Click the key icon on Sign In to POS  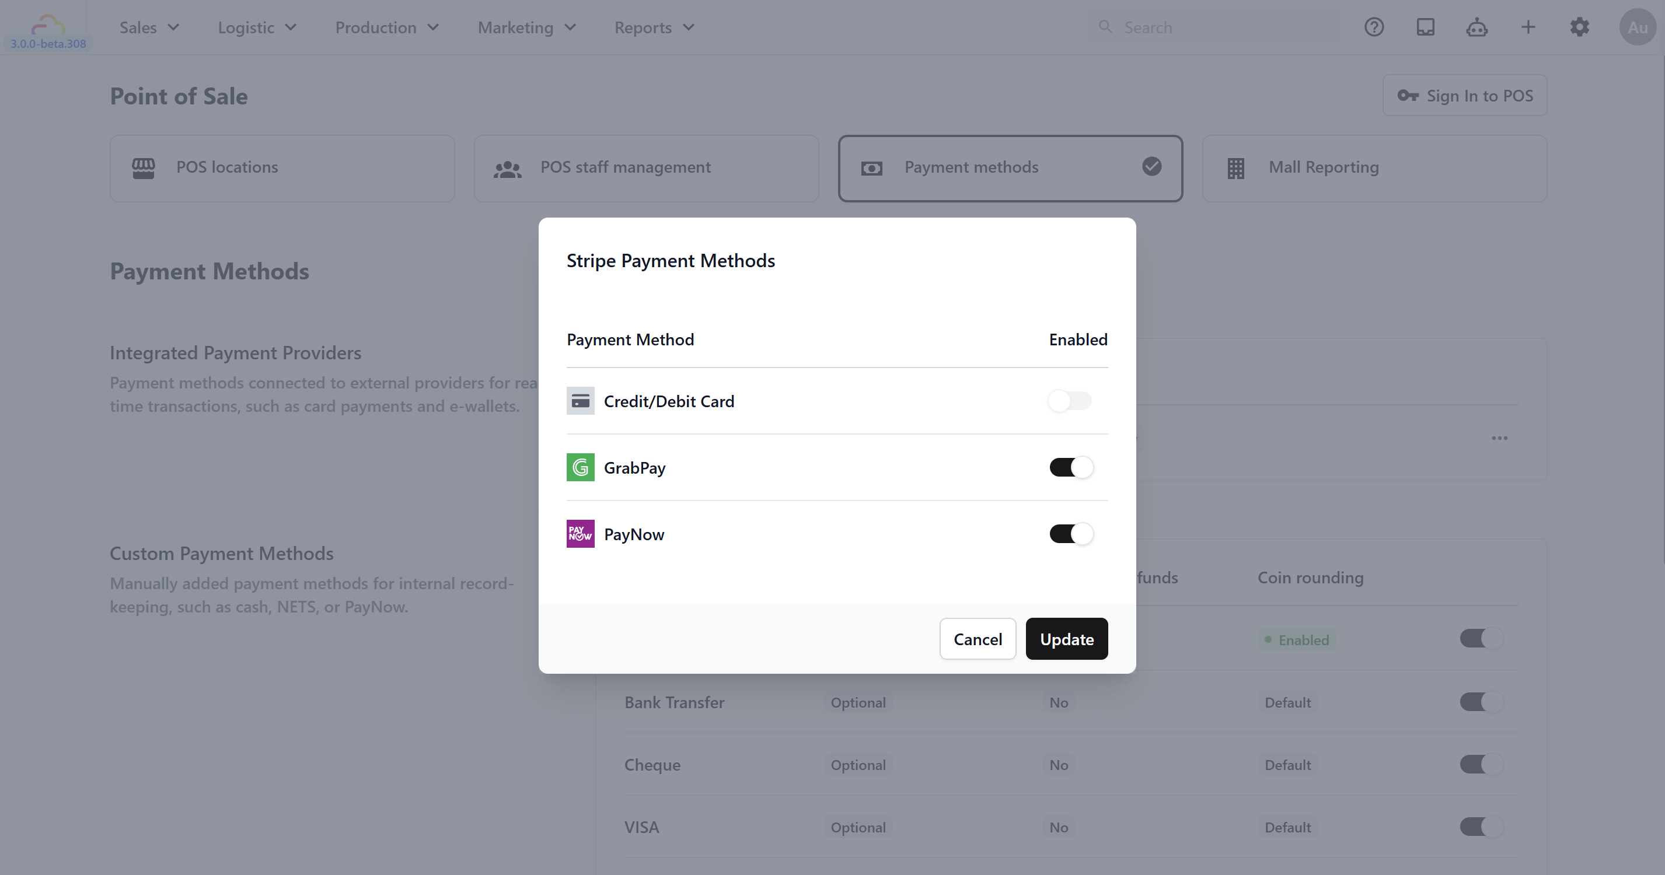click(1408, 96)
